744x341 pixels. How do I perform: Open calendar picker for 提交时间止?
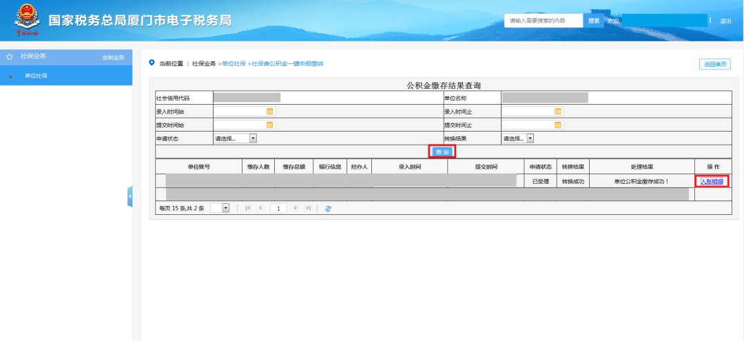coord(558,125)
